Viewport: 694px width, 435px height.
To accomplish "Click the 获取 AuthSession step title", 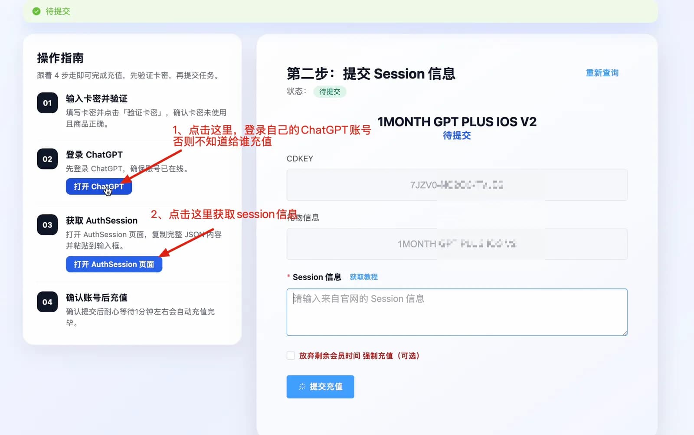I will point(101,220).
